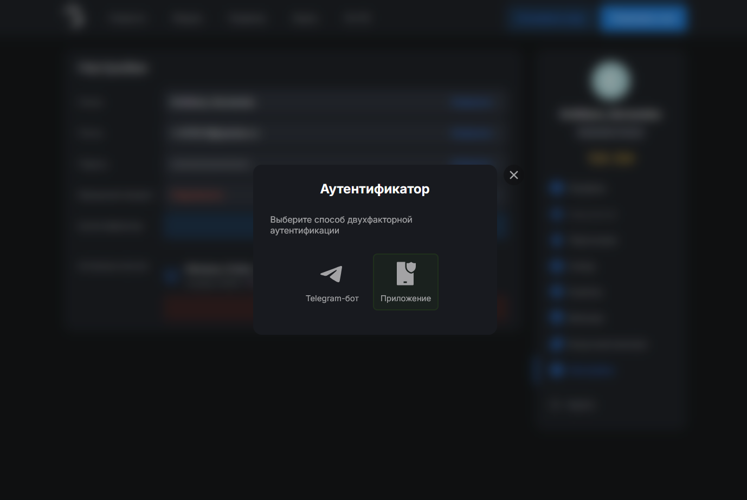Image resolution: width=747 pixels, height=500 pixels.
Task: Click the second blurred sidebar menu icon
Action: point(556,213)
